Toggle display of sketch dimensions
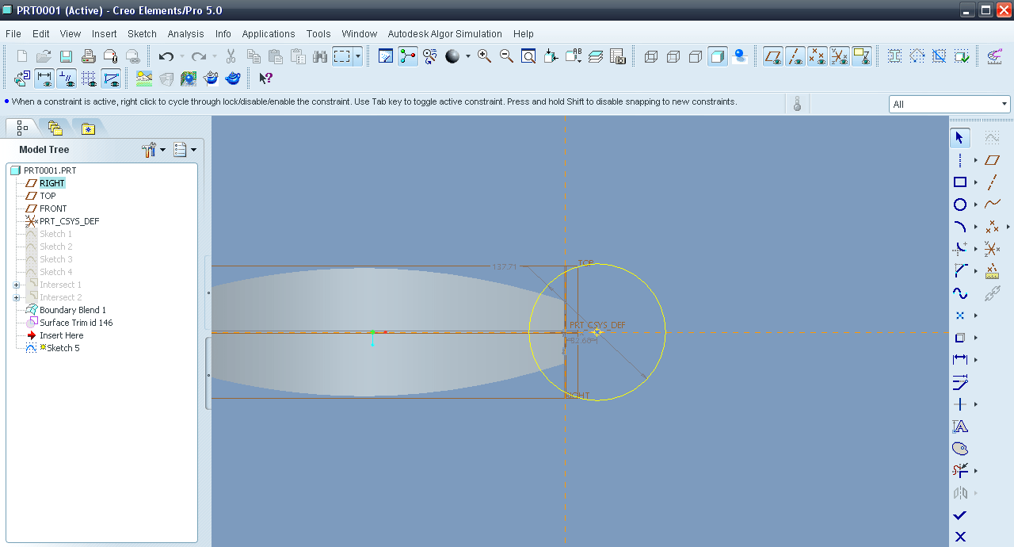The height and width of the screenshot is (547, 1014). click(x=44, y=78)
